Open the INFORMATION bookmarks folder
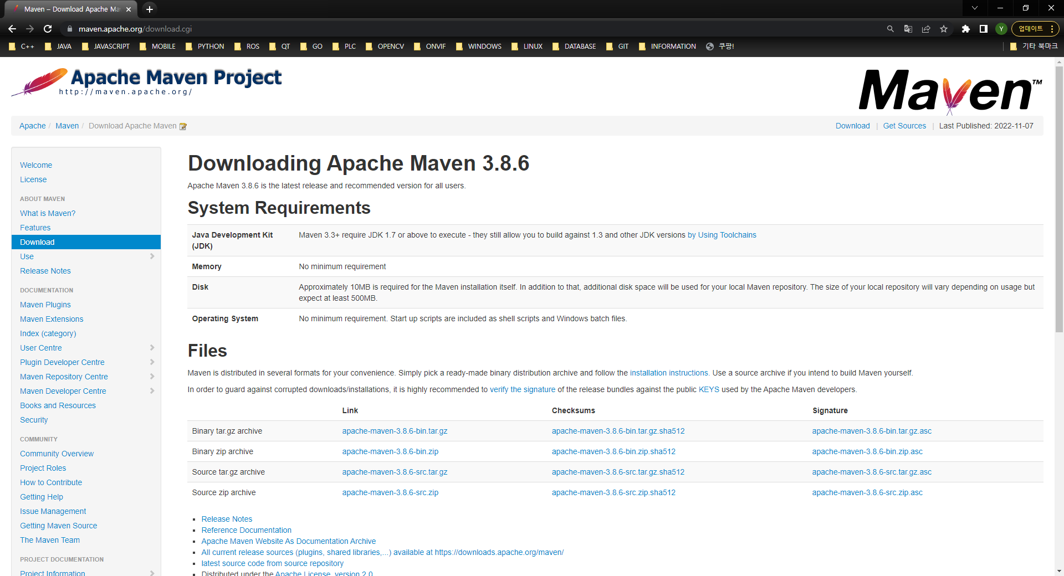Viewport: 1064px width, 576px height. 668,47
